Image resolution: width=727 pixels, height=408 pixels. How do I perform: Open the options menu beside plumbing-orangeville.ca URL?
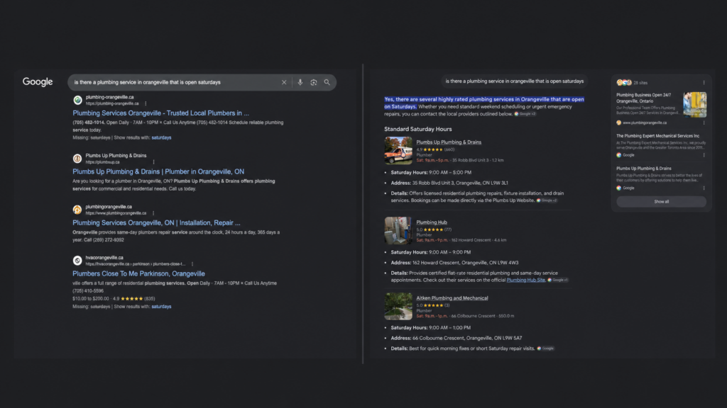click(x=146, y=103)
